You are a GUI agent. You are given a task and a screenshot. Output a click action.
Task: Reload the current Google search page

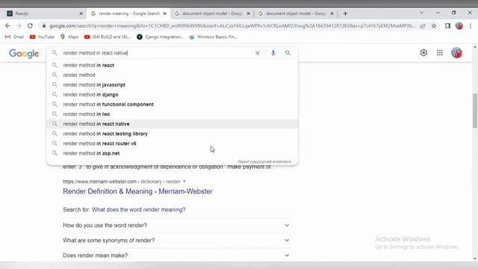[30, 26]
